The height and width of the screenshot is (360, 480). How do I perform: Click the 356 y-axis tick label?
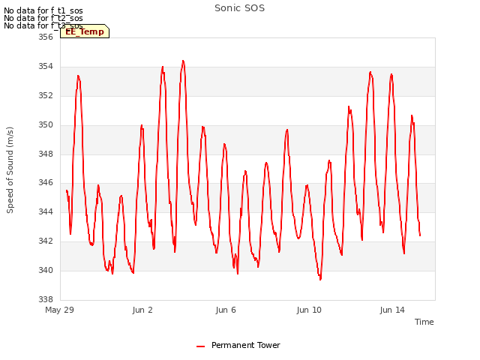point(46,37)
